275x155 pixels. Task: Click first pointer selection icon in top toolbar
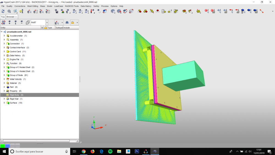point(29,11)
